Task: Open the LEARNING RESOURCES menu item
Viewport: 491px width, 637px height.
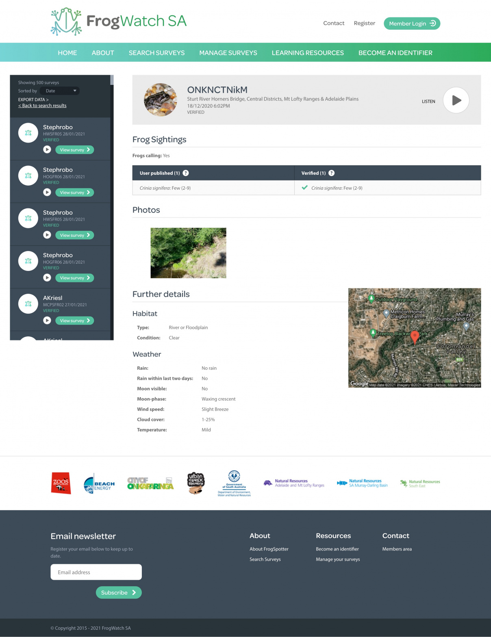Action: coord(308,53)
